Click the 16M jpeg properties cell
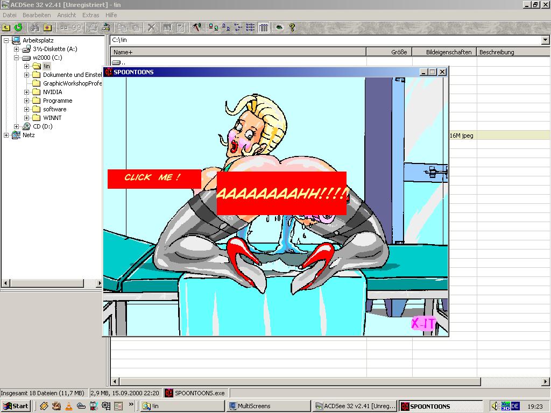 click(x=461, y=136)
